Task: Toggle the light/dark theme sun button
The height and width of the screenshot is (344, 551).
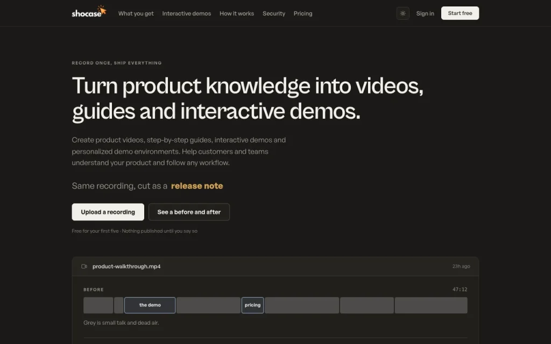Action: pos(402,13)
